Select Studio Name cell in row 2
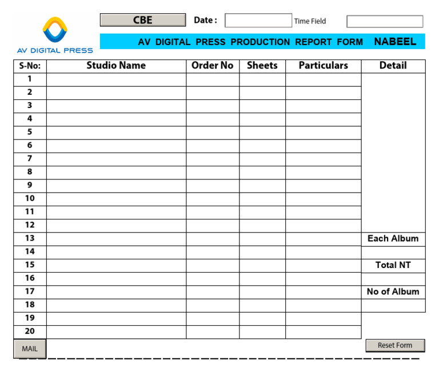Image resolution: width=439 pixels, height=372 pixels. [116, 93]
